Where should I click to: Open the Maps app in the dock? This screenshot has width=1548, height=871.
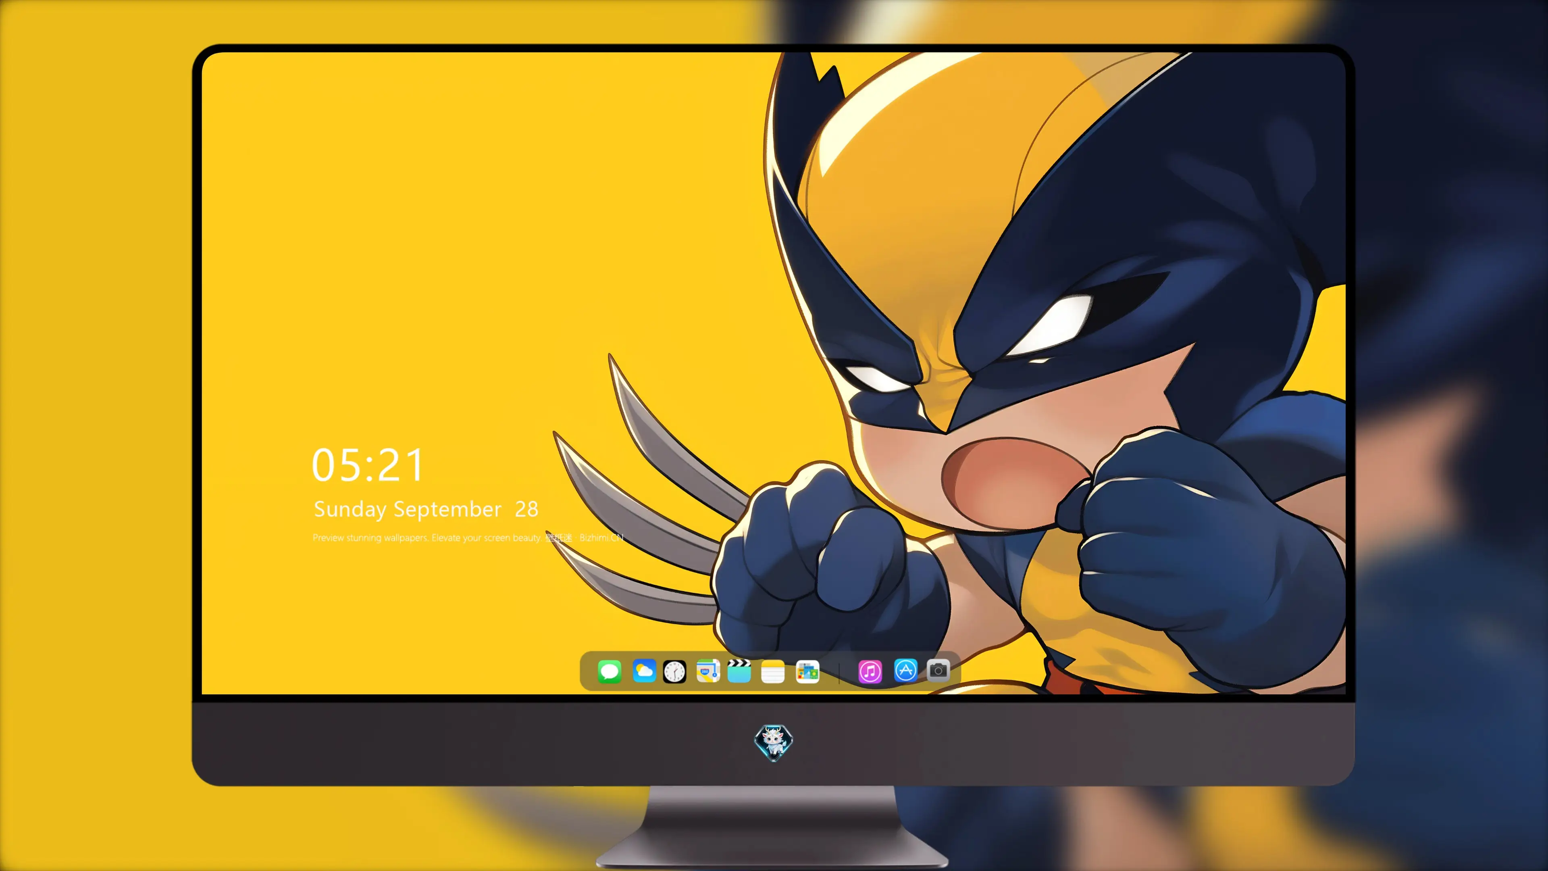pyautogui.click(x=708, y=671)
